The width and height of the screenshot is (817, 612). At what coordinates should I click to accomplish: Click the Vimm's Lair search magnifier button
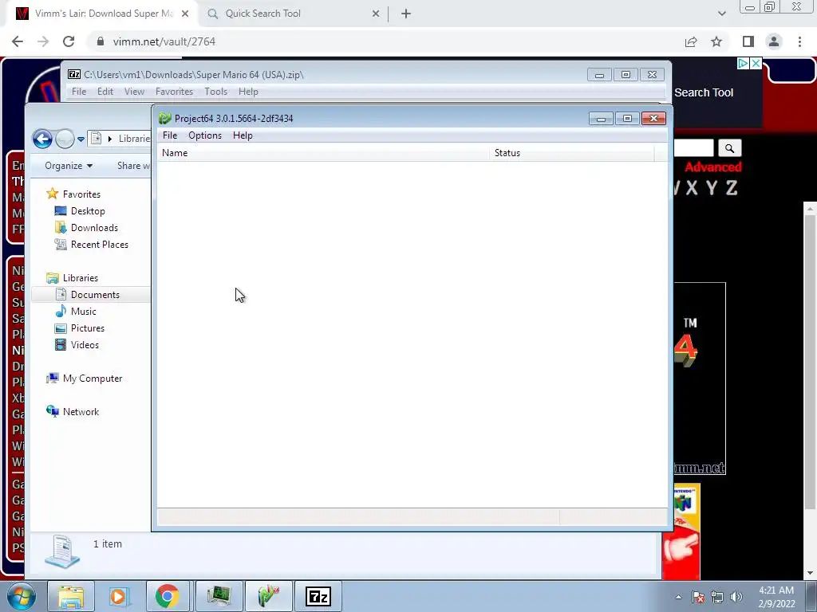coord(729,148)
